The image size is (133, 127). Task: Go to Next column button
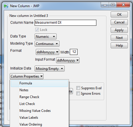click(119, 38)
